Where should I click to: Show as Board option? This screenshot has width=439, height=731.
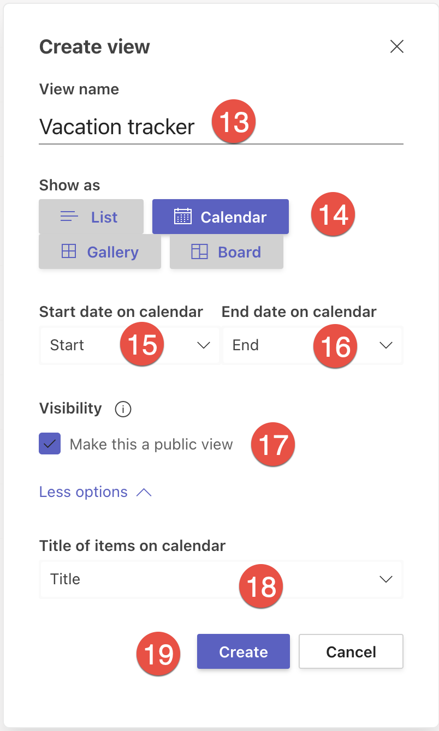[227, 251]
